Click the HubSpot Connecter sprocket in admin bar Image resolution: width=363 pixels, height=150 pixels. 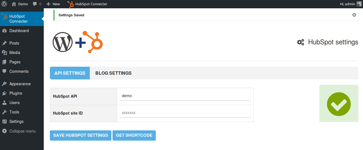tap(71, 4)
